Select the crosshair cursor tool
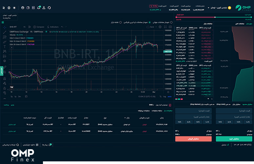 pyautogui.click(x=5, y=27)
